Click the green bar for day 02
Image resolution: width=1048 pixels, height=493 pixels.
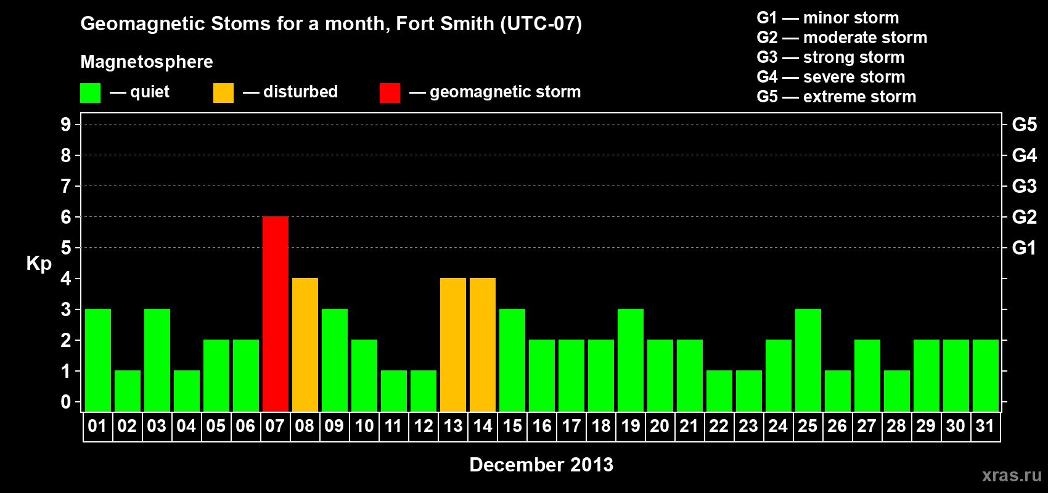(x=128, y=391)
